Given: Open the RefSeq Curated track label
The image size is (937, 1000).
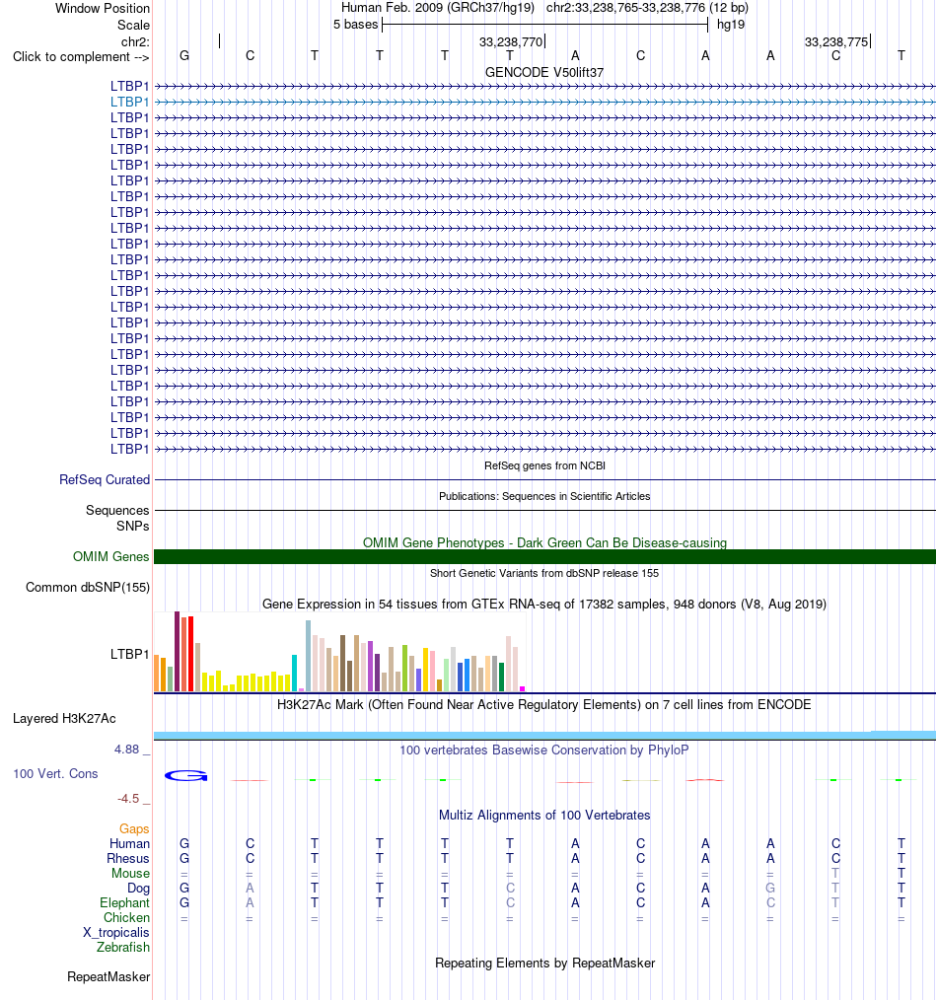Looking at the screenshot, I should pos(105,479).
